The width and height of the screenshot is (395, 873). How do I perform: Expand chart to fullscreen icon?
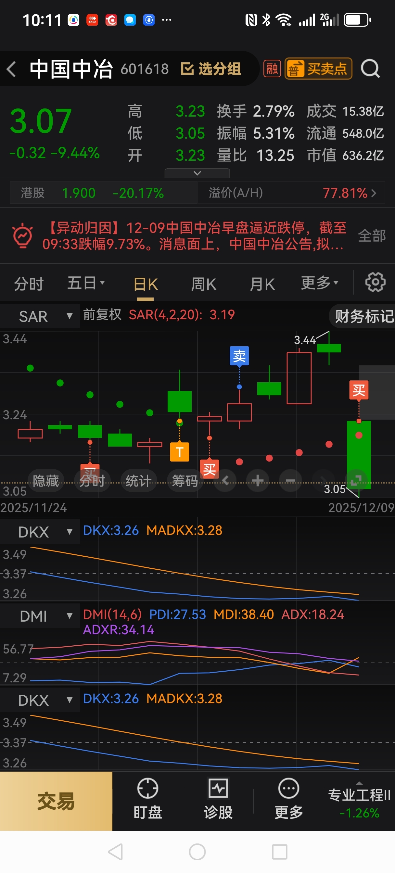pos(356,480)
